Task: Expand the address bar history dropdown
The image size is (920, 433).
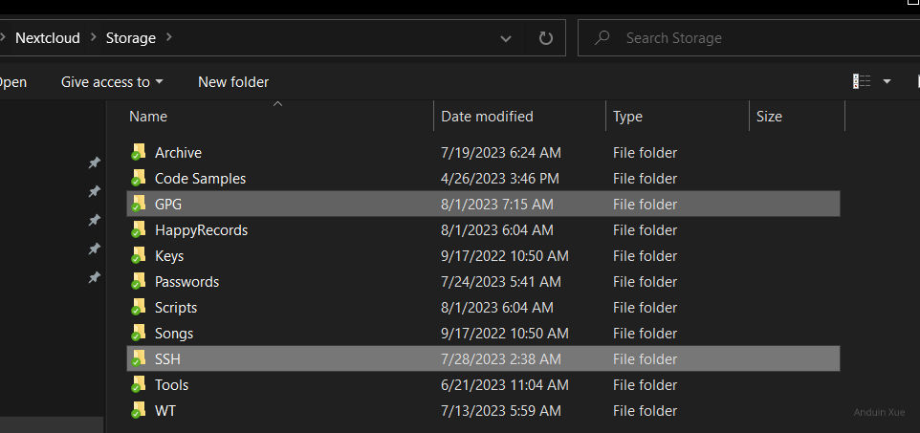Action: click(506, 38)
